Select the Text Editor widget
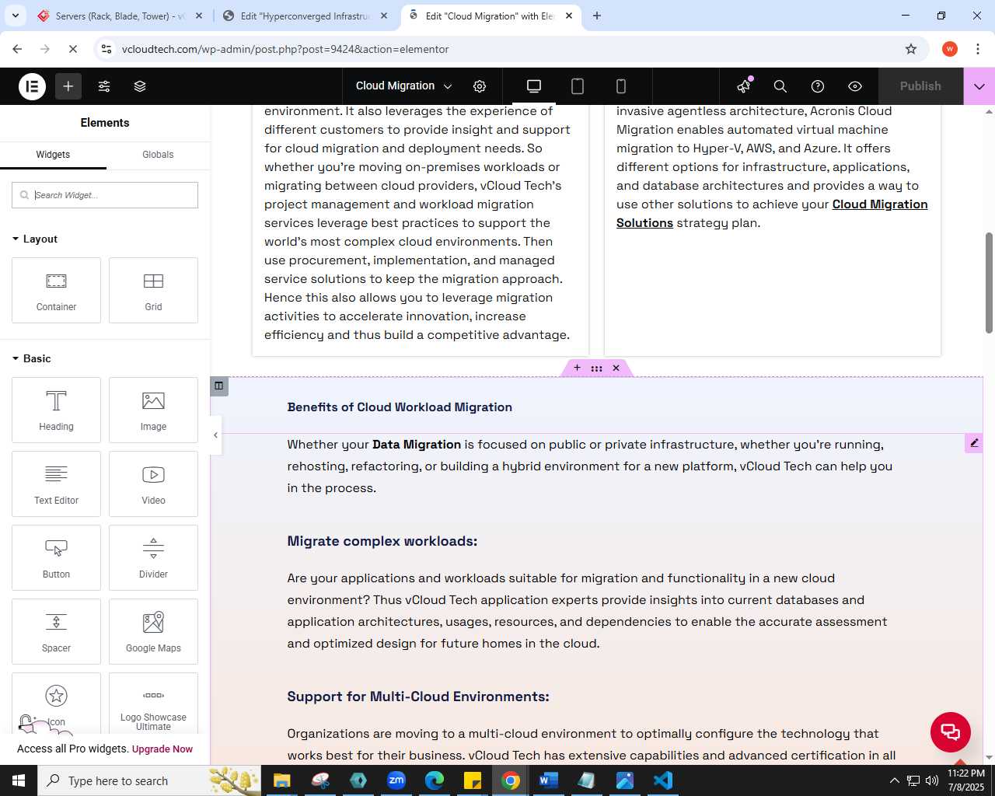This screenshot has width=995, height=796. [56, 484]
